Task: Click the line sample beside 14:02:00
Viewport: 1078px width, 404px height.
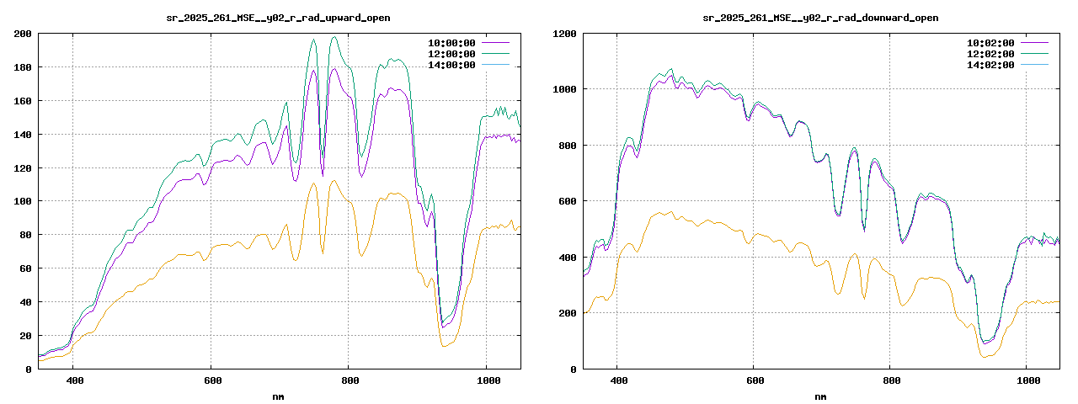Action: coord(1035,65)
